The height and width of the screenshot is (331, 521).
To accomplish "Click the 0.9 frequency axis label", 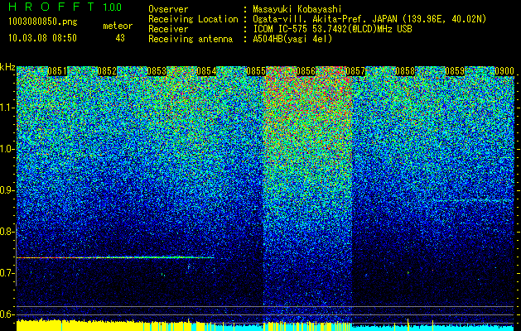I will coord(7,190).
